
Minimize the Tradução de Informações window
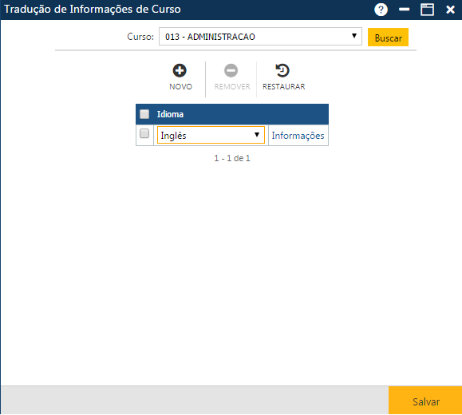404,10
